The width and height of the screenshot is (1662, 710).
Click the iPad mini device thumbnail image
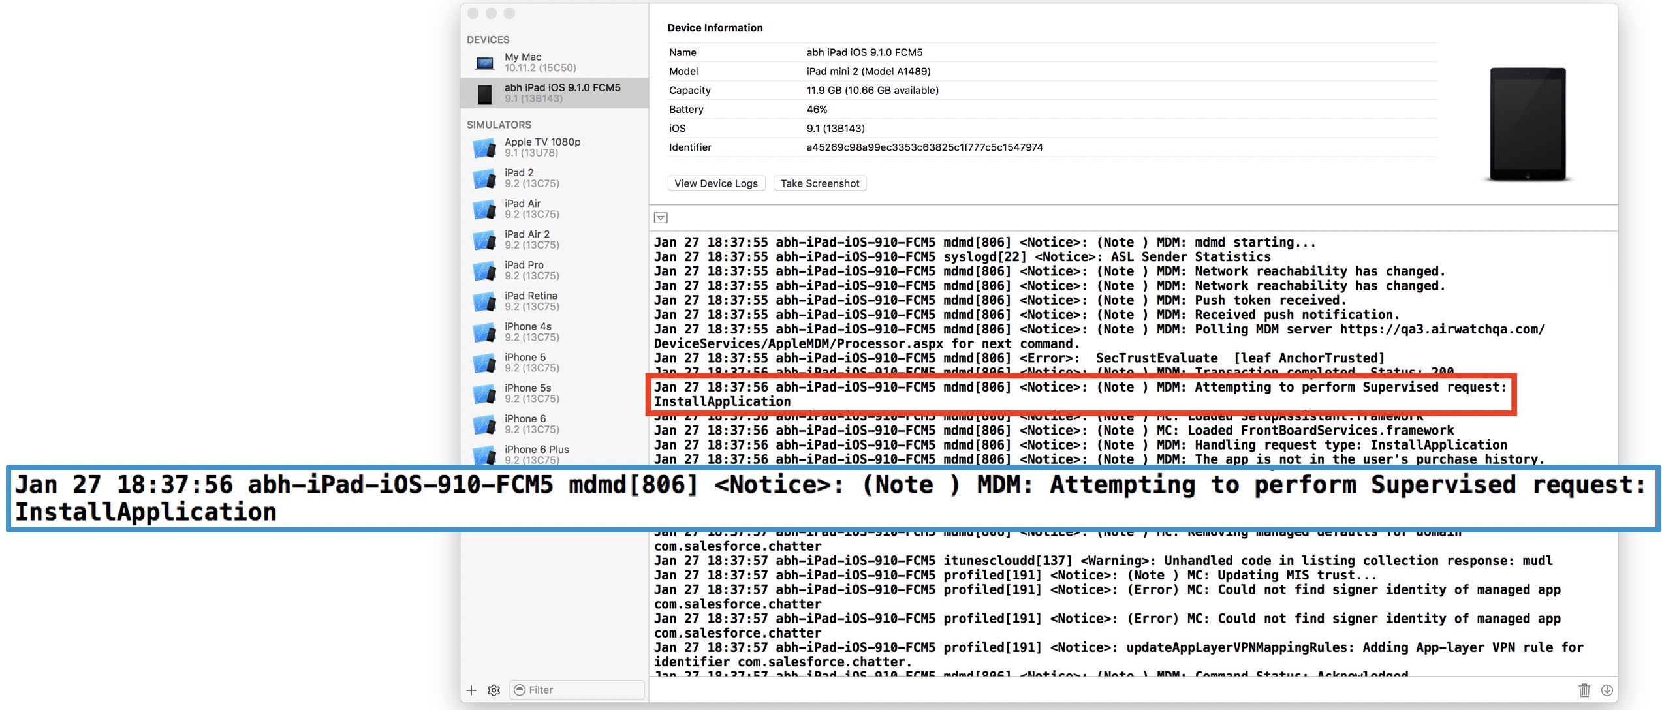point(1527,124)
